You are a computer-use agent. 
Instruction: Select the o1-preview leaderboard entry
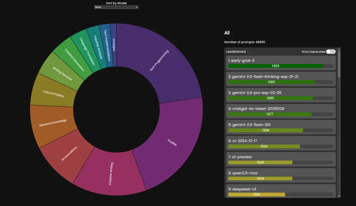click(x=281, y=159)
